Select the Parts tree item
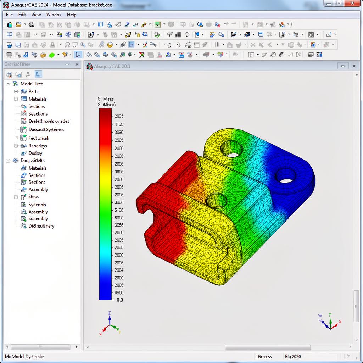This screenshot has height=363, width=363. 33,91
